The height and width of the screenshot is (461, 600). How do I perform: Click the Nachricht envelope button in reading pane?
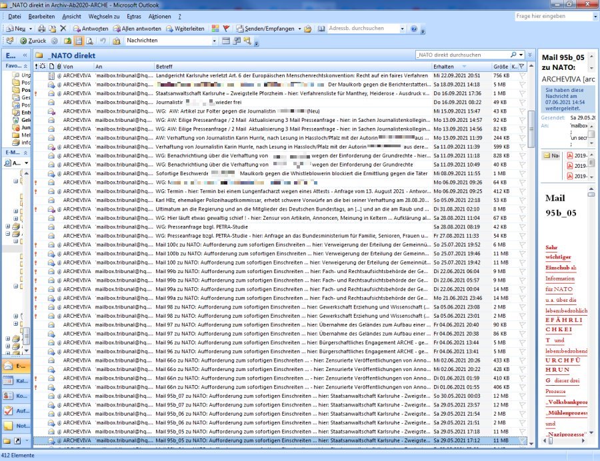(x=551, y=155)
